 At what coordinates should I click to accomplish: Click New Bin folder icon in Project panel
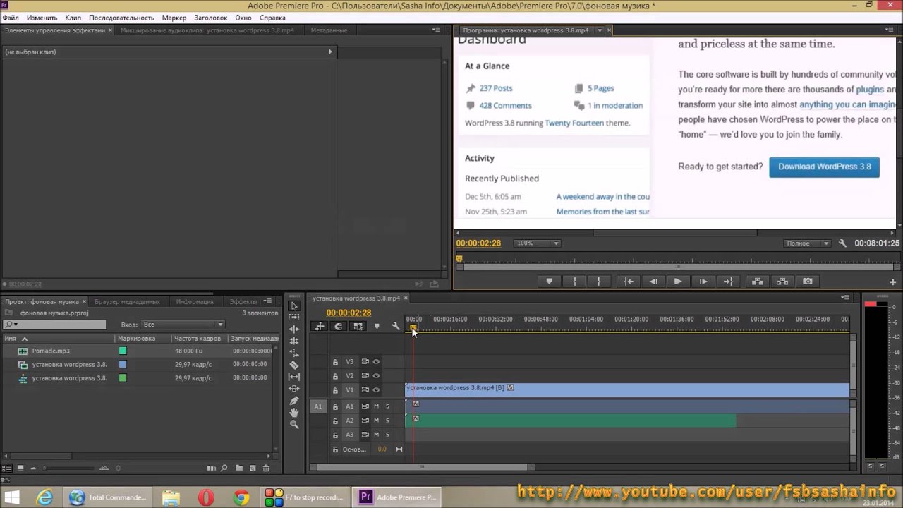tap(239, 468)
